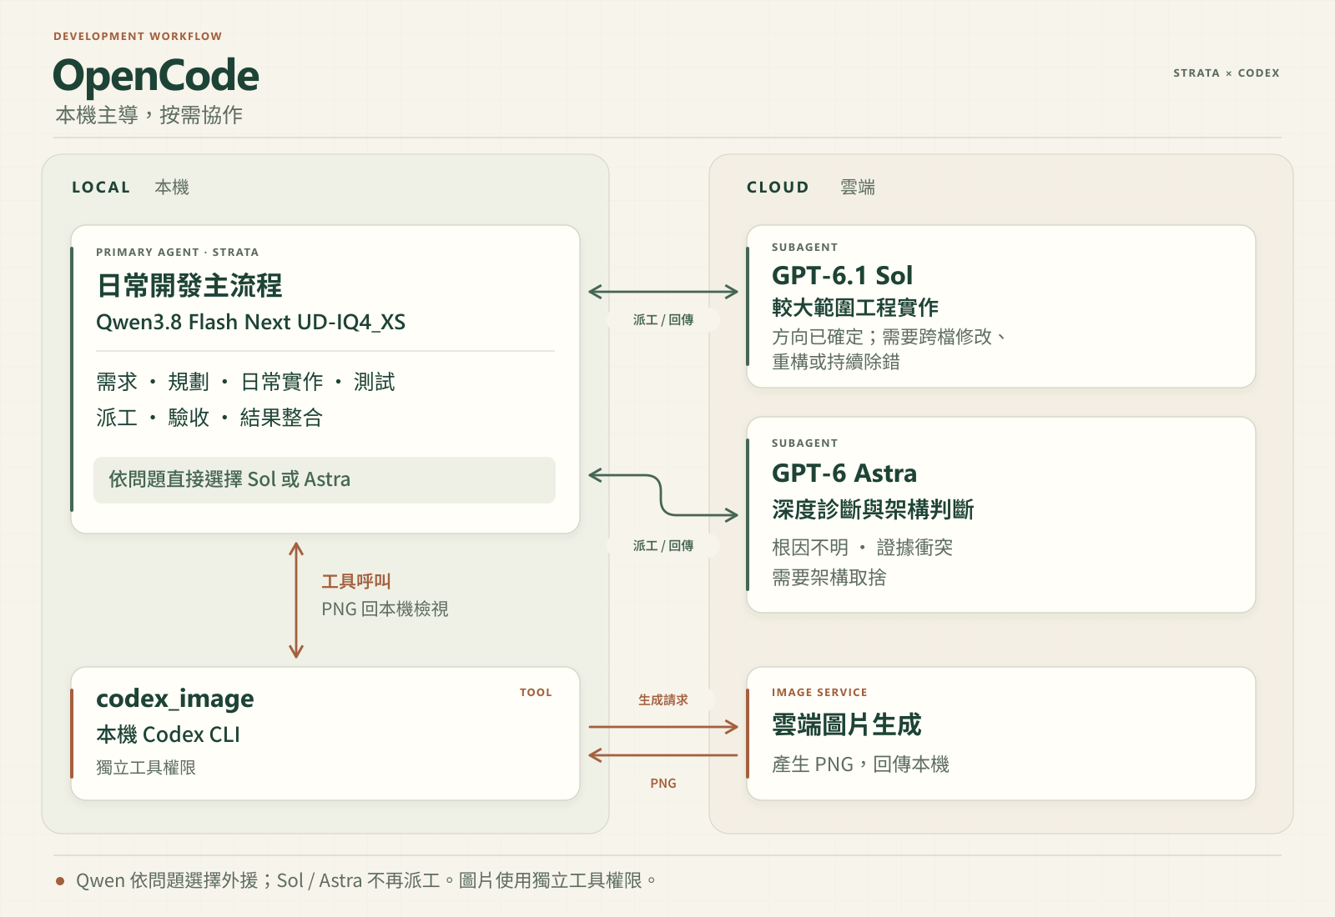Screen dimensions: 1335x917
Task: Click the STRATA × CODEX label
Action: (x=1226, y=73)
